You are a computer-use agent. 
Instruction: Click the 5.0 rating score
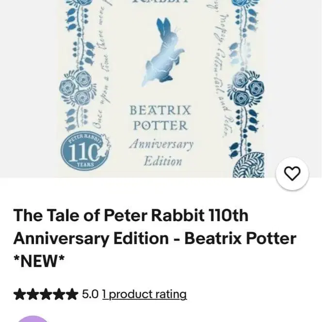point(90,294)
